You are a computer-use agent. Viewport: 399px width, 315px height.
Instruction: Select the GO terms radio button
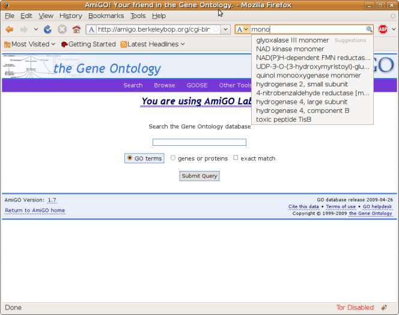(x=130, y=158)
